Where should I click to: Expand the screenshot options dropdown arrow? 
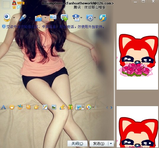tap(83, 107)
